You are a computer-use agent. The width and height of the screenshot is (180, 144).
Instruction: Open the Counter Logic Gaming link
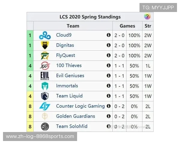[80, 106]
